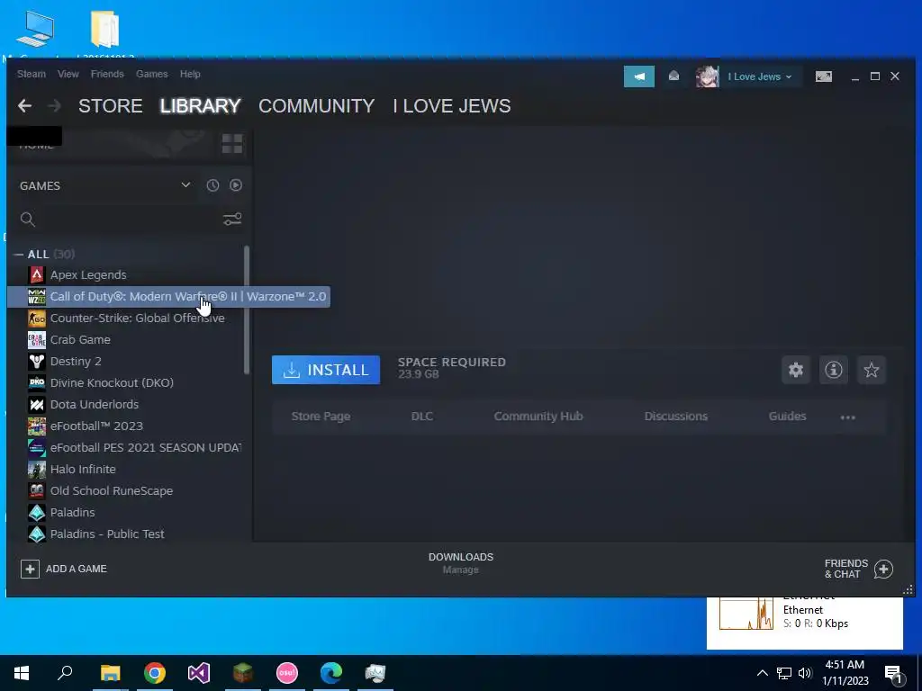The height and width of the screenshot is (691, 922).
Task: Open the inbox envelope icon
Action: pyautogui.click(x=673, y=76)
